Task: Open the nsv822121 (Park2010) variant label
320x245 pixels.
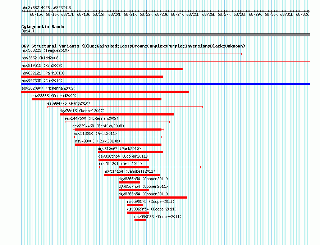Action: click(43, 73)
